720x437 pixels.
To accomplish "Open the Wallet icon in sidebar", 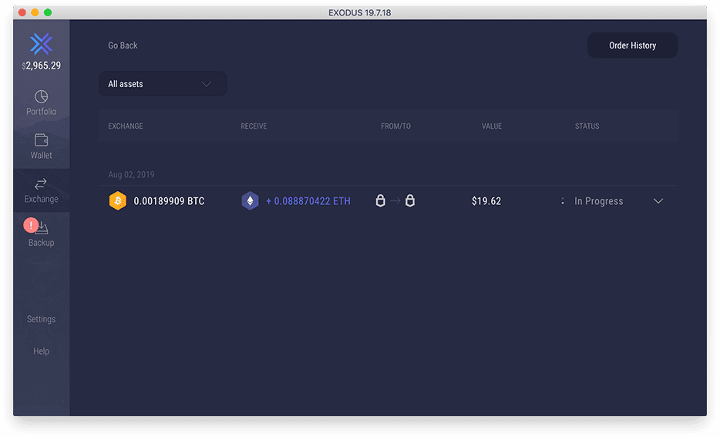I will click(x=42, y=140).
